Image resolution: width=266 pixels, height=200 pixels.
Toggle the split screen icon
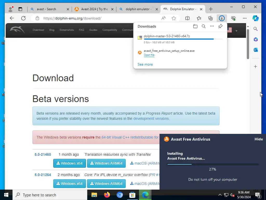(187, 18)
